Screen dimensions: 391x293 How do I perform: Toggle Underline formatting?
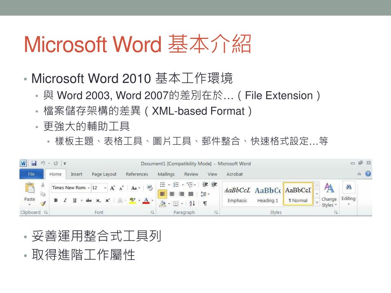pos(74,200)
